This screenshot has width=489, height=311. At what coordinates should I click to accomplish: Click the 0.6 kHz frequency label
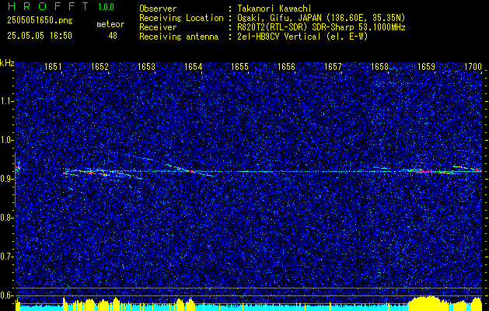click(x=6, y=295)
